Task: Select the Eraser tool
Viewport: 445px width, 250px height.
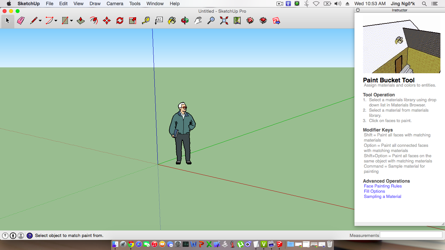Action: [21, 21]
